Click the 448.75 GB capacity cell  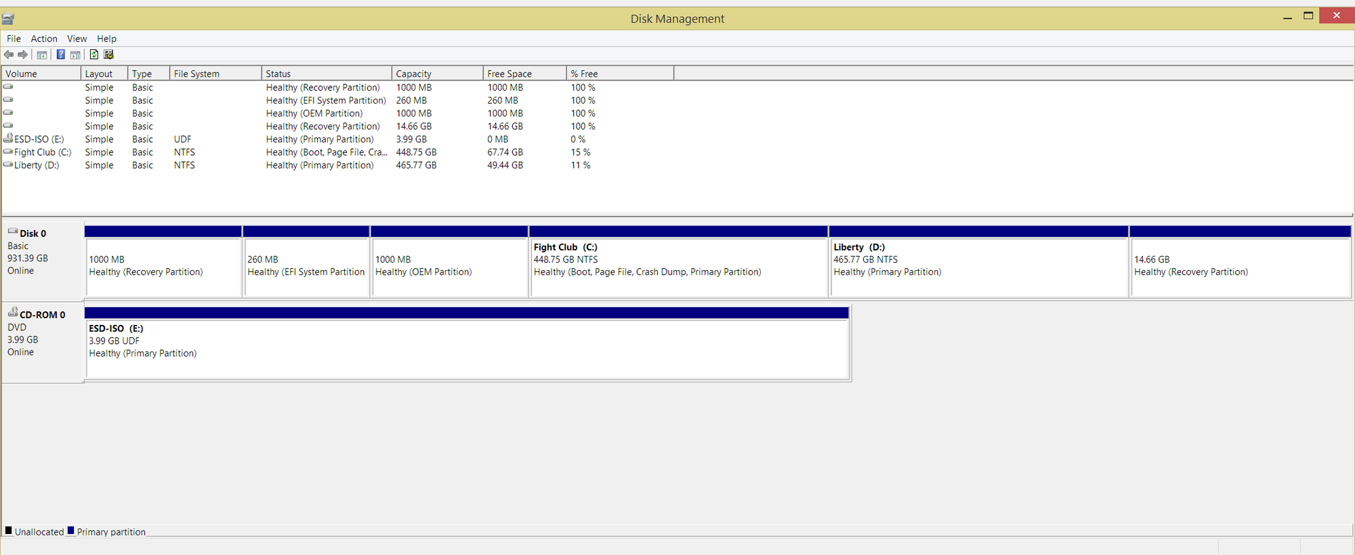pos(417,152)
